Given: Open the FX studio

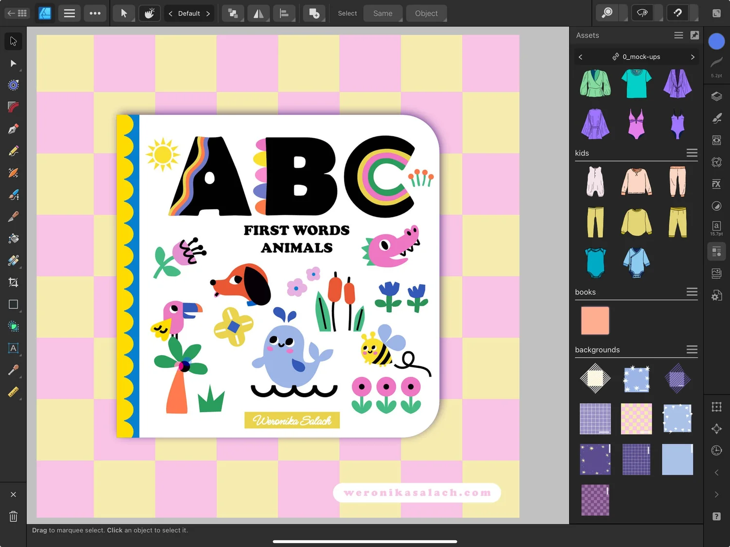Looking at the screenshot, I should point(716,184).
